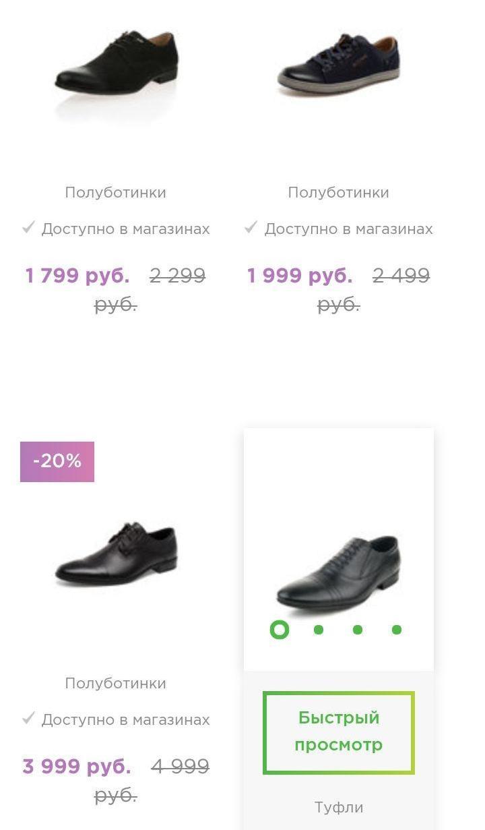Viewport: 485px width, 830px height.
Task: Open the "Туфли" product title link
Action: click(x=339, y=807)
